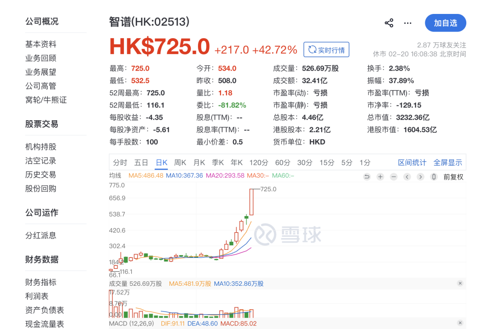Click the MA20:293.58 moving average label
Screen dimensions: 487x329
tap(225, 176)
